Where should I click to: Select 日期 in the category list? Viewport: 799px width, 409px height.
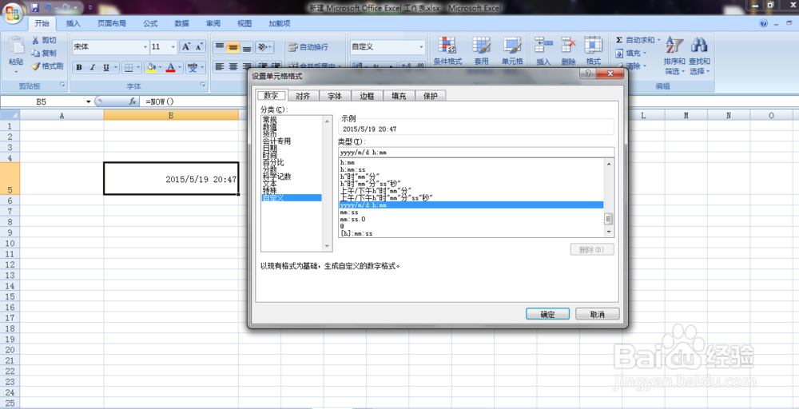[270, 149]
